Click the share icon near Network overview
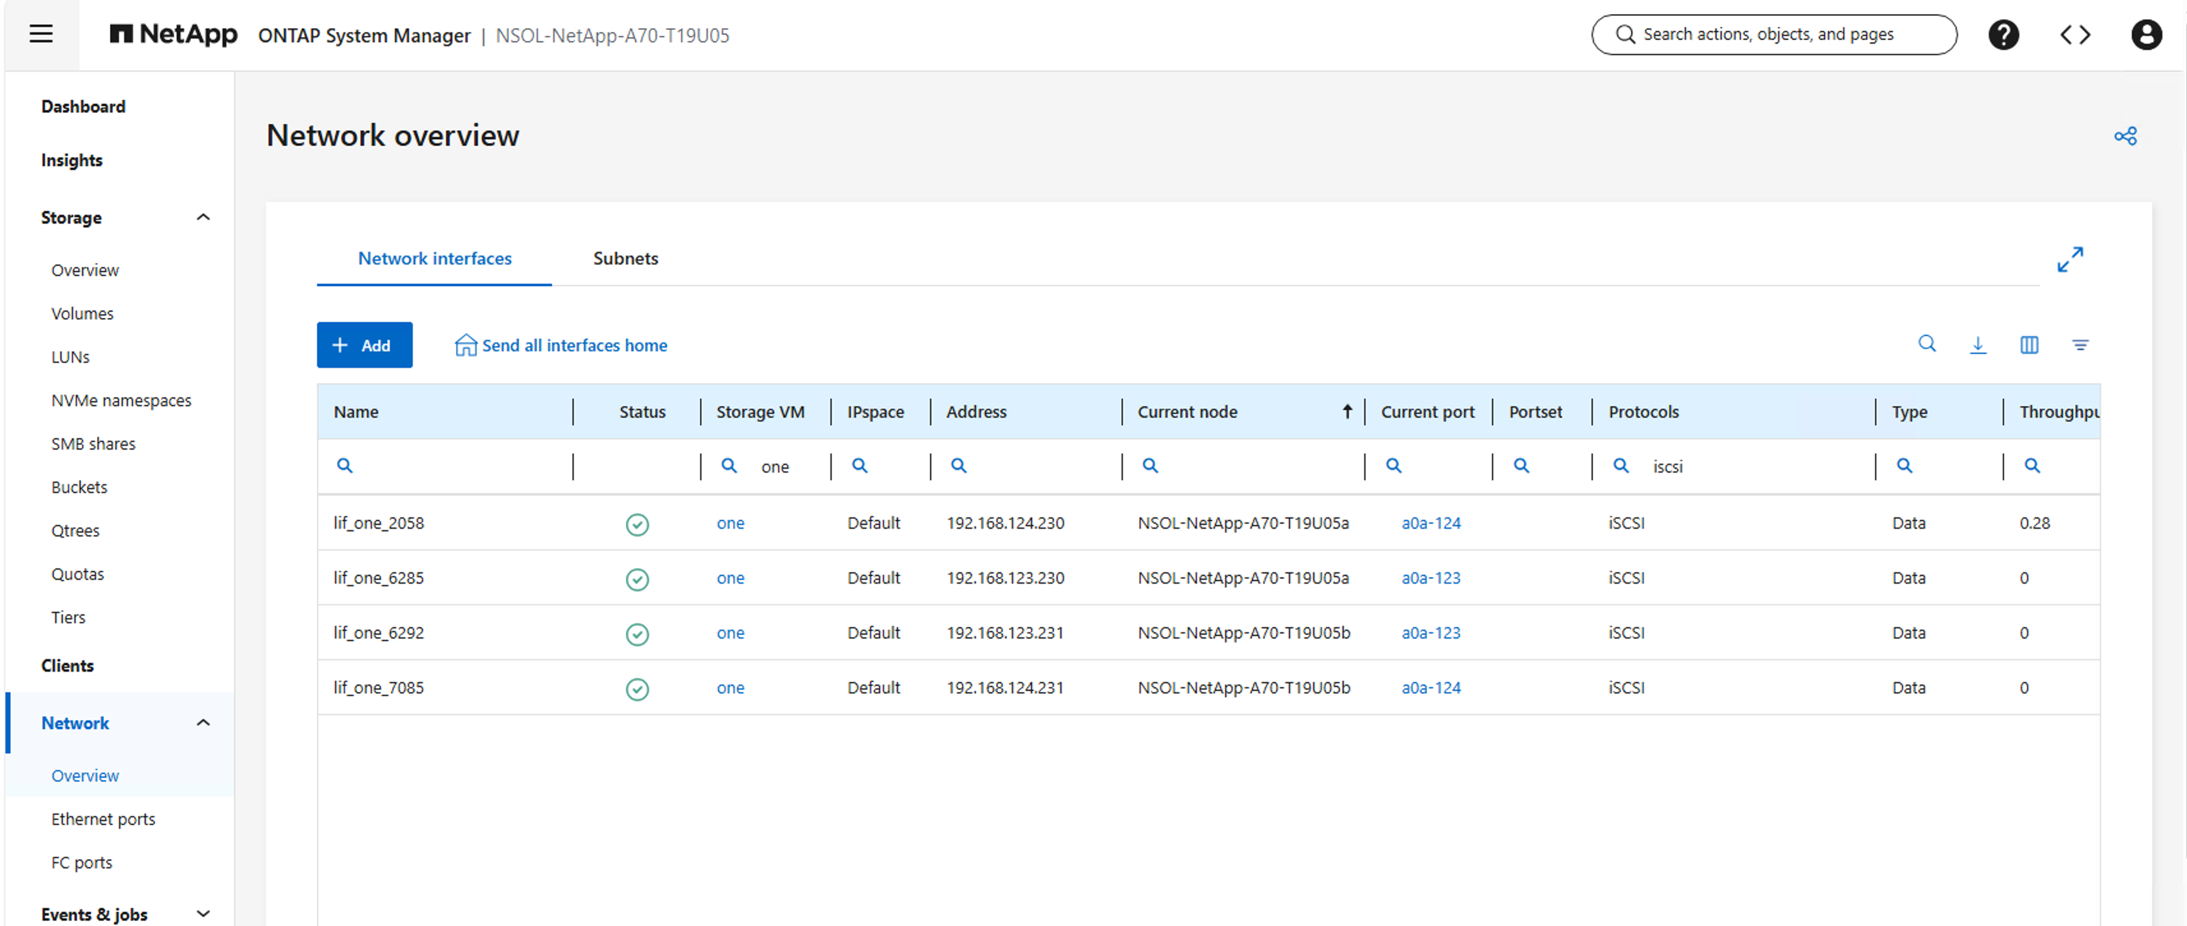 click(2126, 135)
